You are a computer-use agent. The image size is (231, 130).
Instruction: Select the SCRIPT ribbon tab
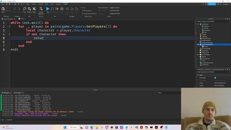point(66,4)
